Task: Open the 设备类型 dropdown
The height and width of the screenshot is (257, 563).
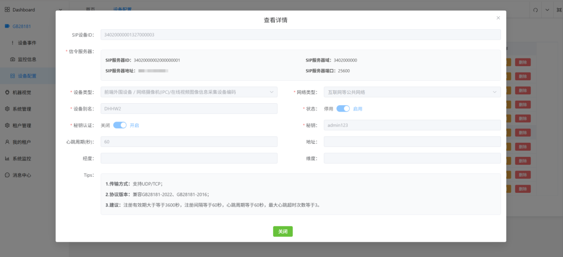Action: [189, 92]
